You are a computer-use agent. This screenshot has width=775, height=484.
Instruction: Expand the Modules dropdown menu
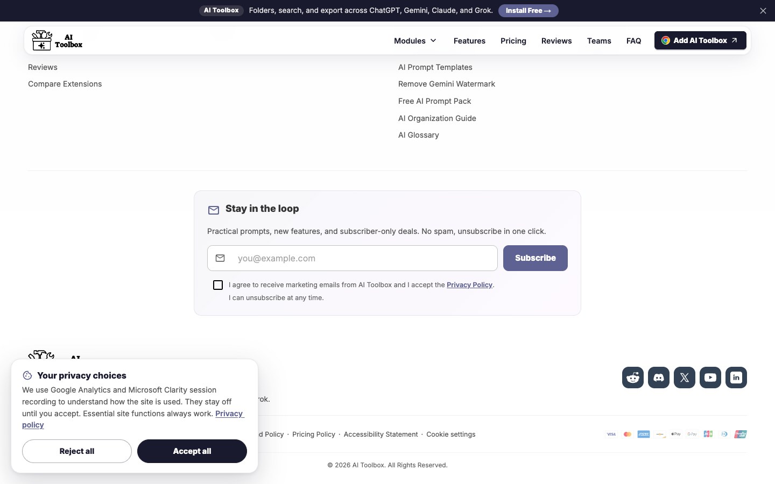pos(415,41)
